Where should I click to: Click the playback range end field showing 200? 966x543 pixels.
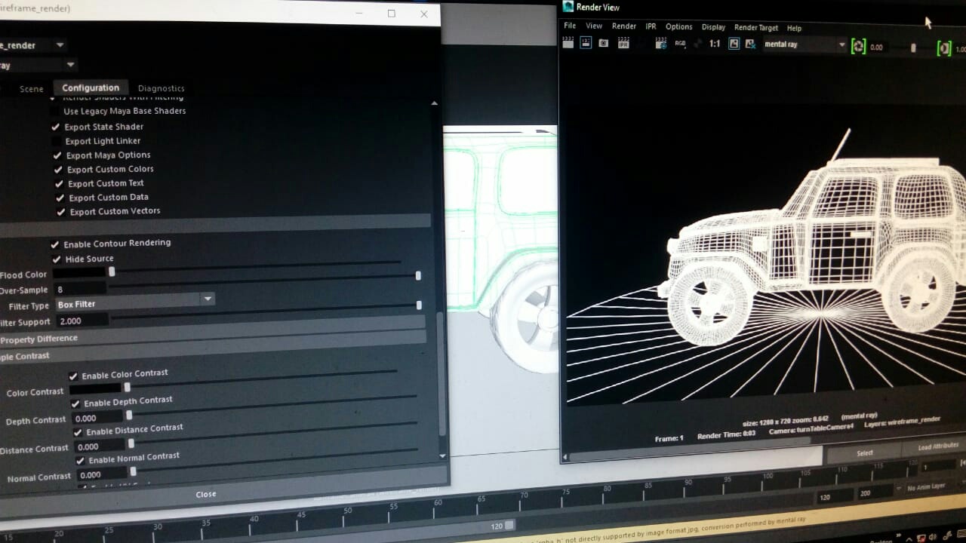click(x=875, y=492)
